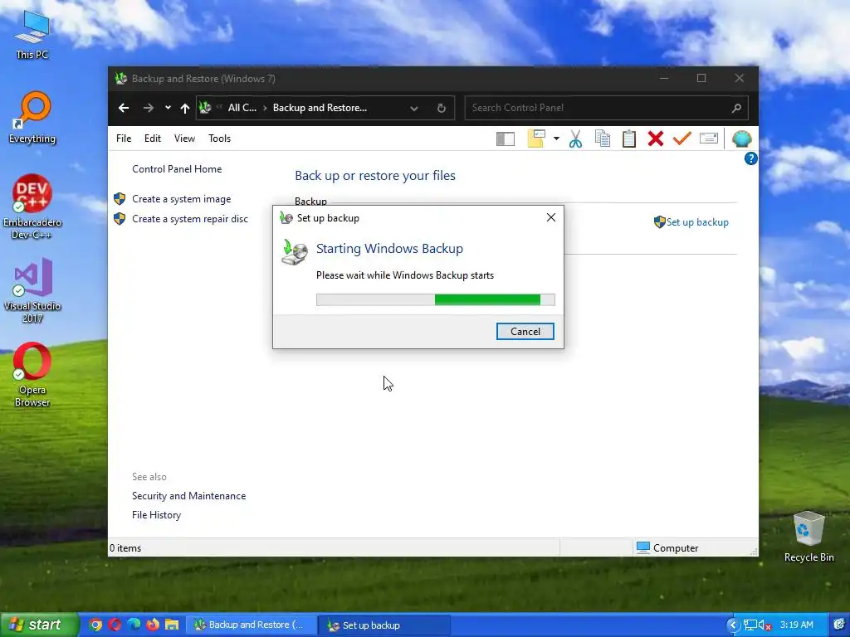Launch Opera from the taskbar quick launch
This screenshot has height=637, width=850.
click(x=115, y=625)
